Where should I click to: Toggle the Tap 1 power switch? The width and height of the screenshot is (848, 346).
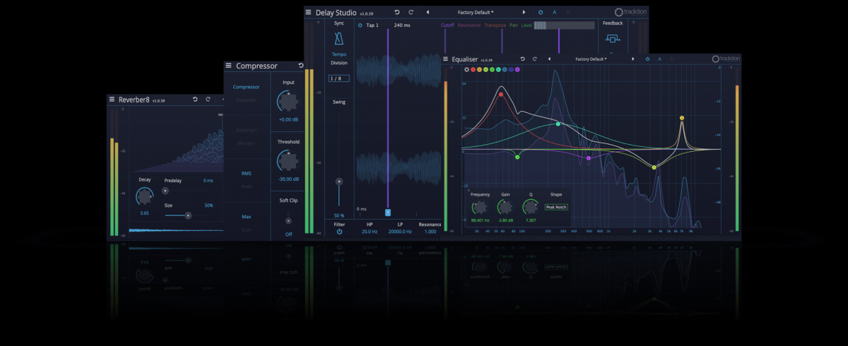point(360,25)
